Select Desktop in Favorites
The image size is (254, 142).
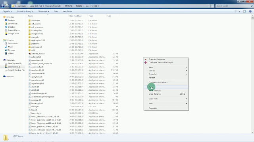(12, 20)
